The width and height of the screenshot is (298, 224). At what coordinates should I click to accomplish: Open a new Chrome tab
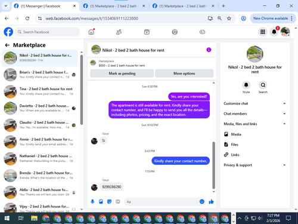click(223, 6)
